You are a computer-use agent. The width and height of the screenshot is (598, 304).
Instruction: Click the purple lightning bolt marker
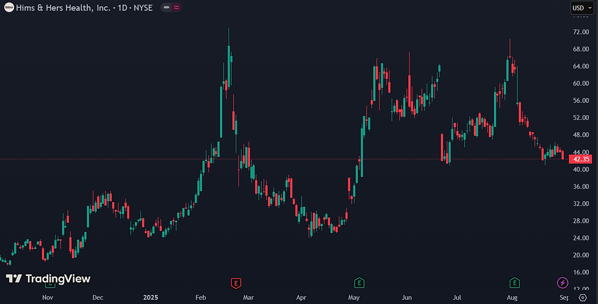click(563, 283)
